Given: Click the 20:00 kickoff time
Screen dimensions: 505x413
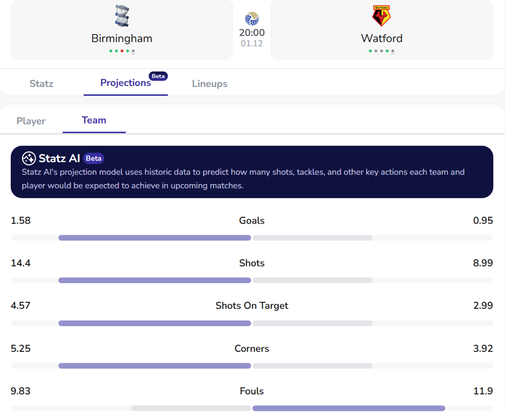Looking at the screenshot, I should pos(252,33).
